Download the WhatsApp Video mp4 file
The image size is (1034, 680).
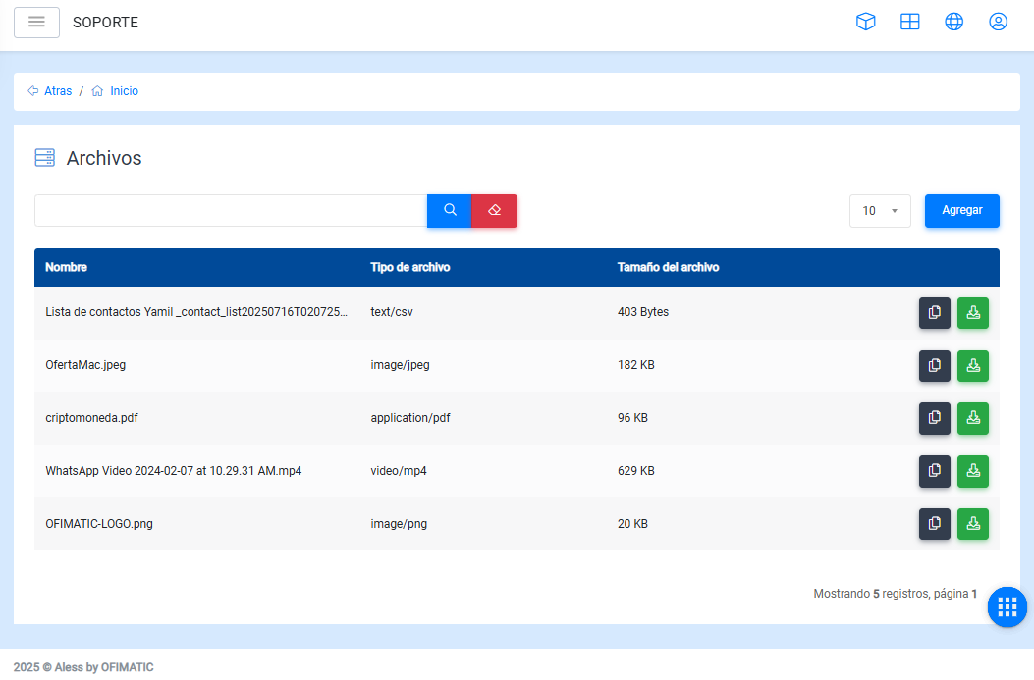(x=972, y=471)
